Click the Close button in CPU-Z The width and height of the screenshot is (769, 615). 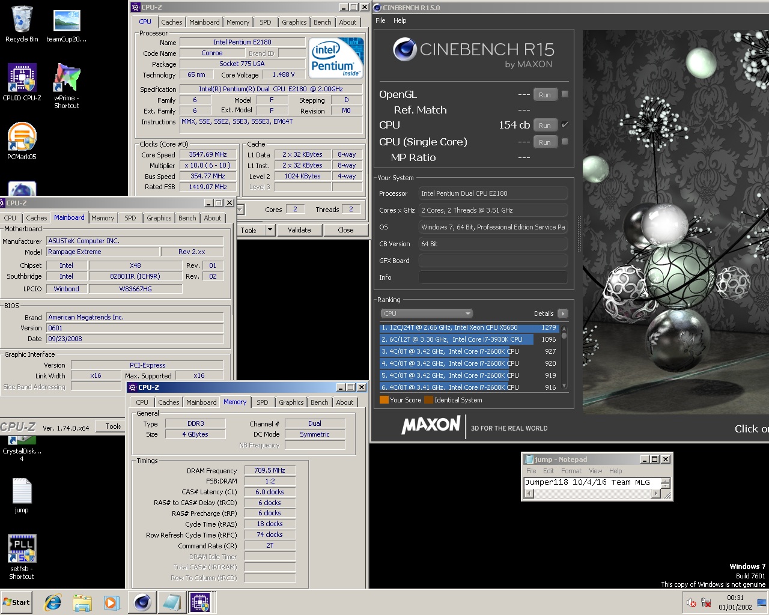point(345,230)
